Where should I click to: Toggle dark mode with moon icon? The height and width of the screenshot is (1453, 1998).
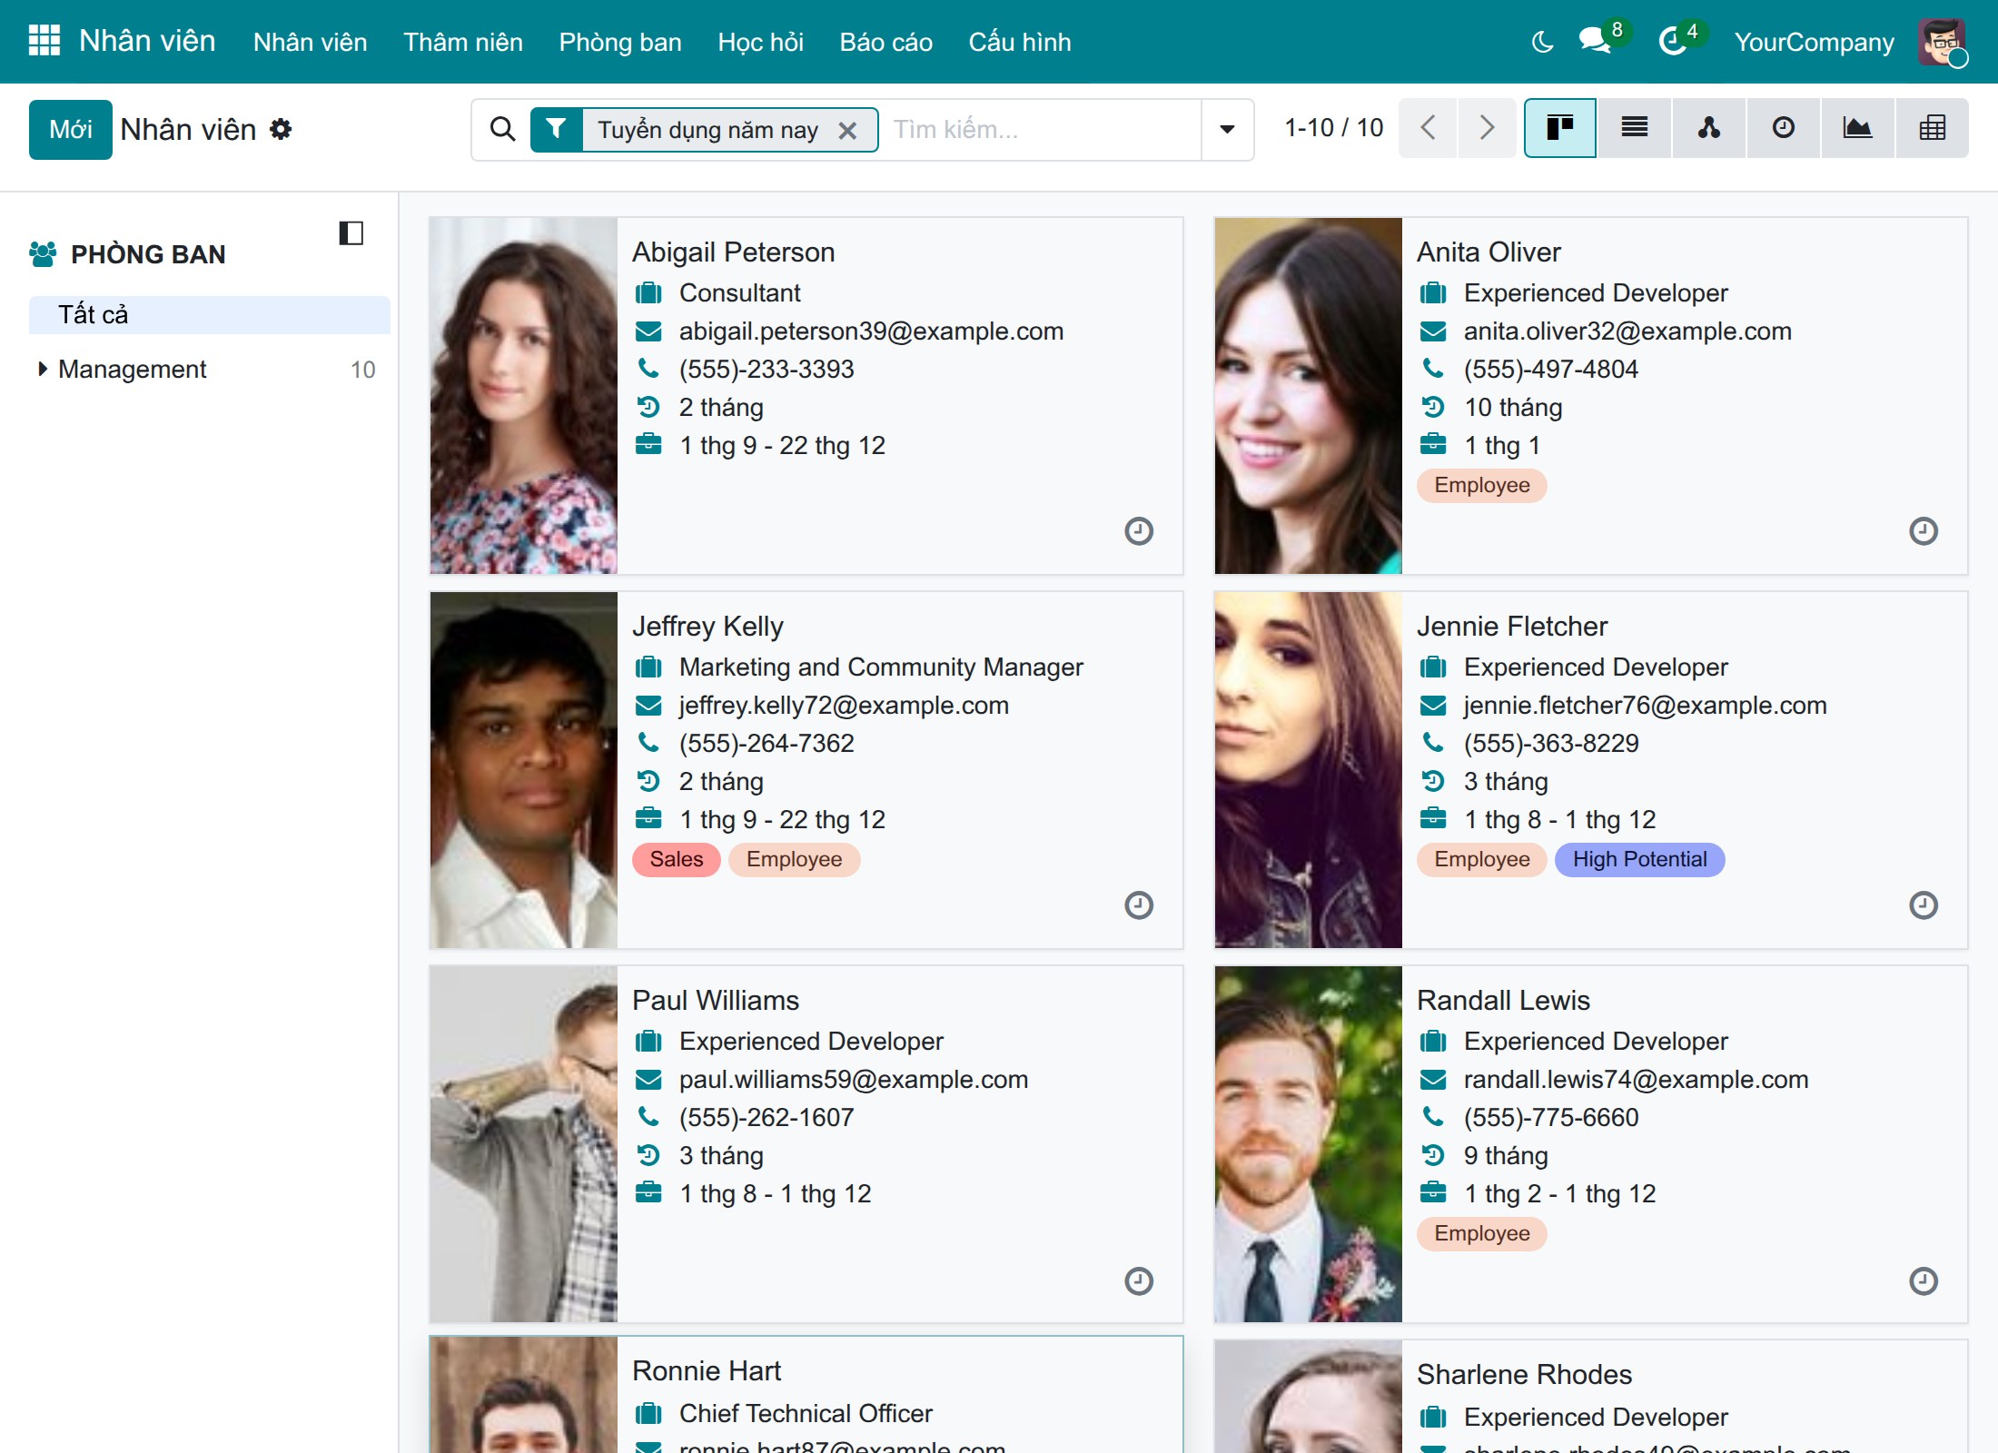click(1542, 42)
